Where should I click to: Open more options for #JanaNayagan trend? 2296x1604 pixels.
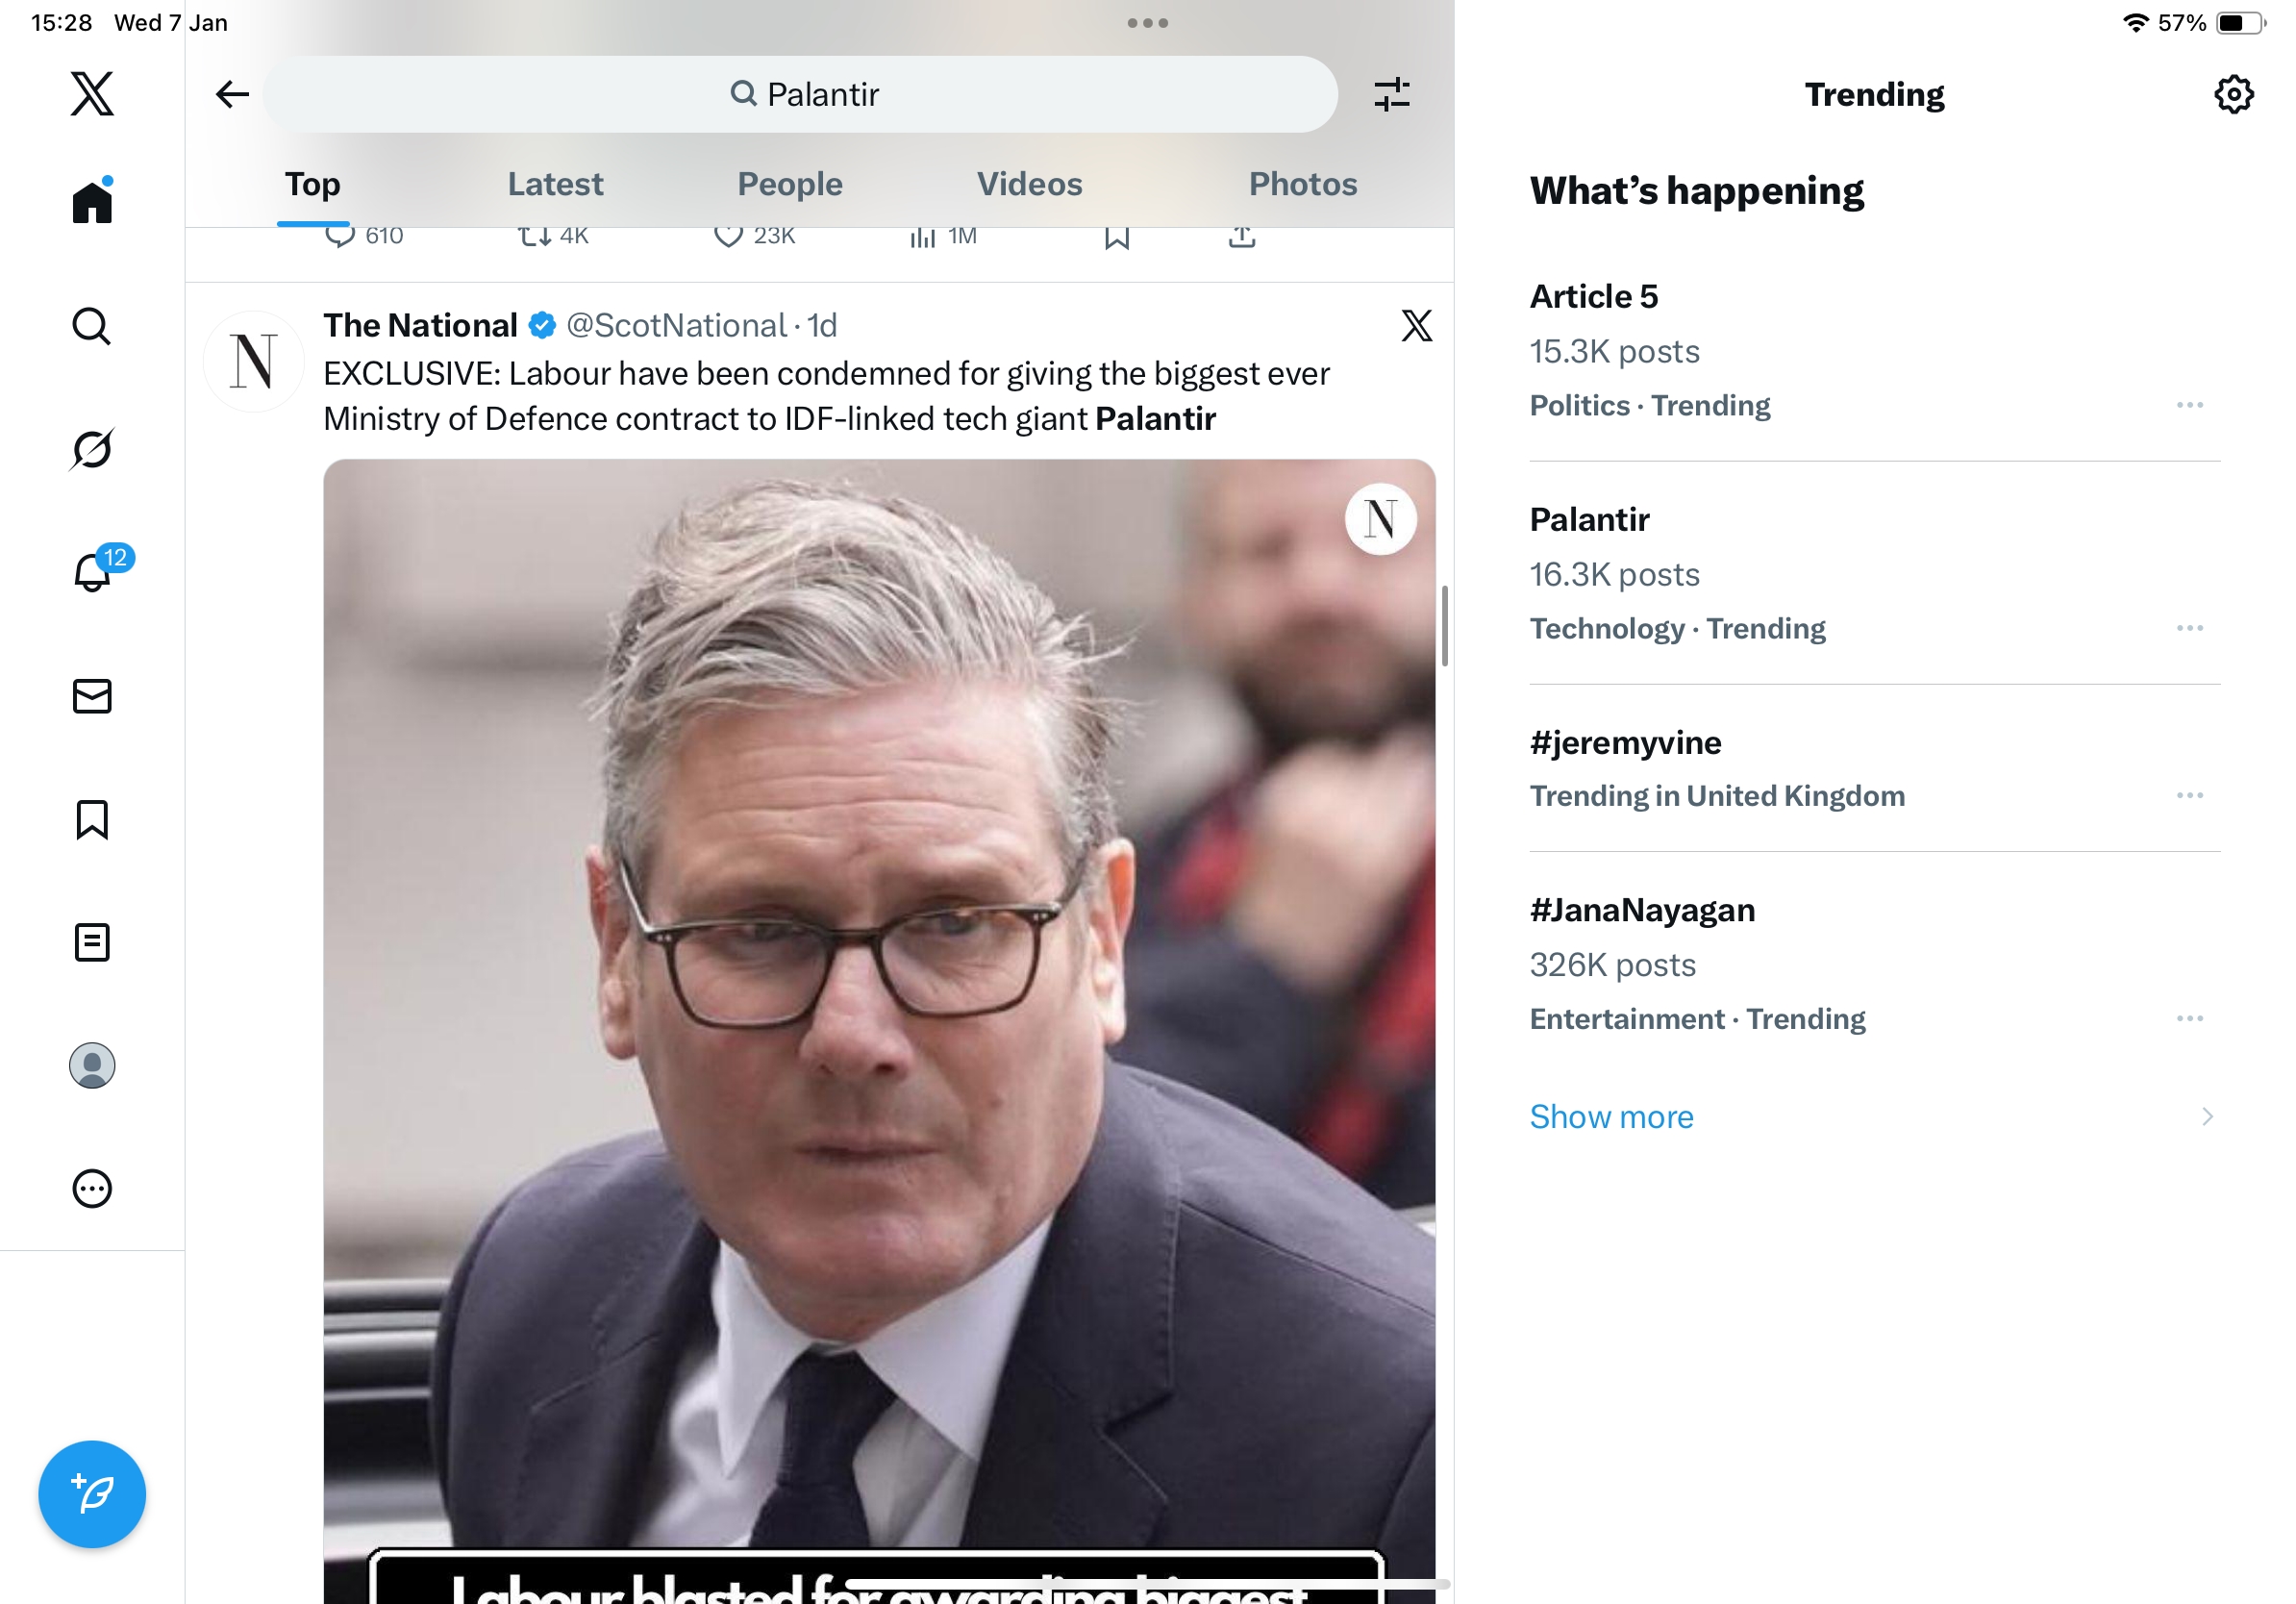[2189, 1018]
